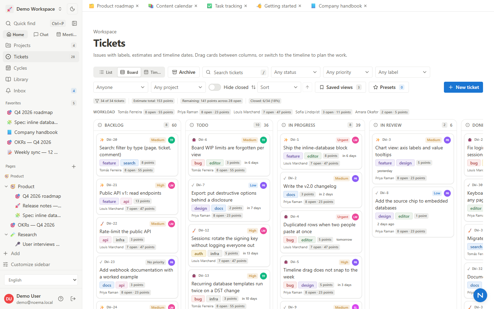
Task: Open the Home tab
Action: 15,34
